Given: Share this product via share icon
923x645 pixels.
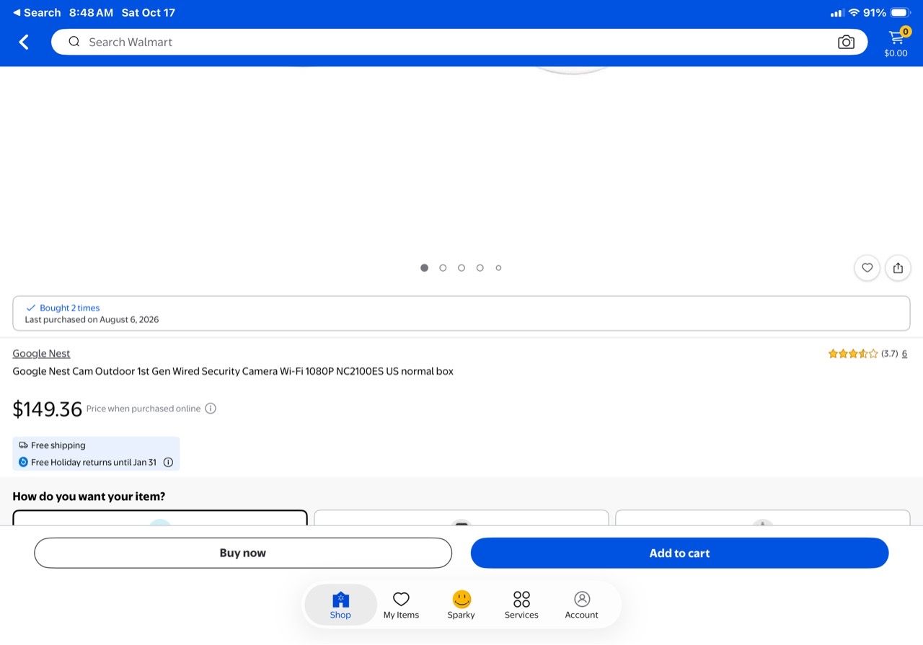Looking at the screenshot, I should [898, 268].
